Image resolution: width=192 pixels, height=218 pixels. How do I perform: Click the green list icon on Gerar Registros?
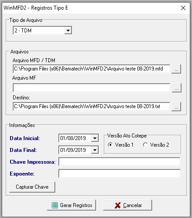pyautogui.click(x=55, y=205)
